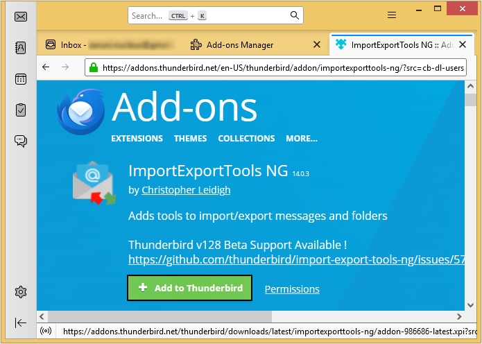This screenshot has width=482, height=344.
Task: Click the vertical scrollbar thumb
Action: point(470,100)
